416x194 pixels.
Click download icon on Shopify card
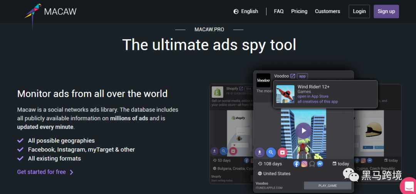[215, 151]
